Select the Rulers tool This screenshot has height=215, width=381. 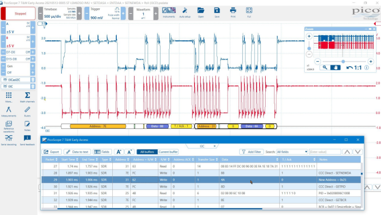pyautogui.click(x=27, y=111)
